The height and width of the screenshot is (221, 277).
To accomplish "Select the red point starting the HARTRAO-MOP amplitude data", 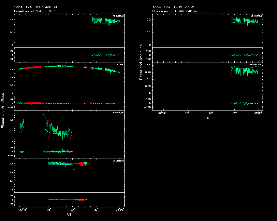I will pyautogui.click(x=230, y=74).
